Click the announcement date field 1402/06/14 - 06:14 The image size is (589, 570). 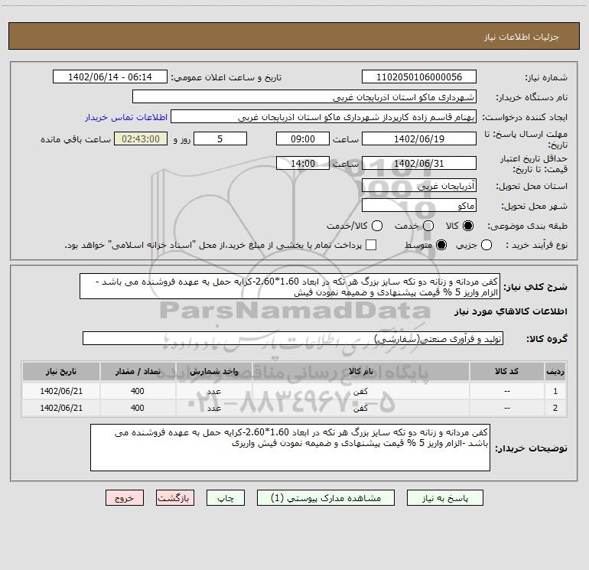point(110,77)
